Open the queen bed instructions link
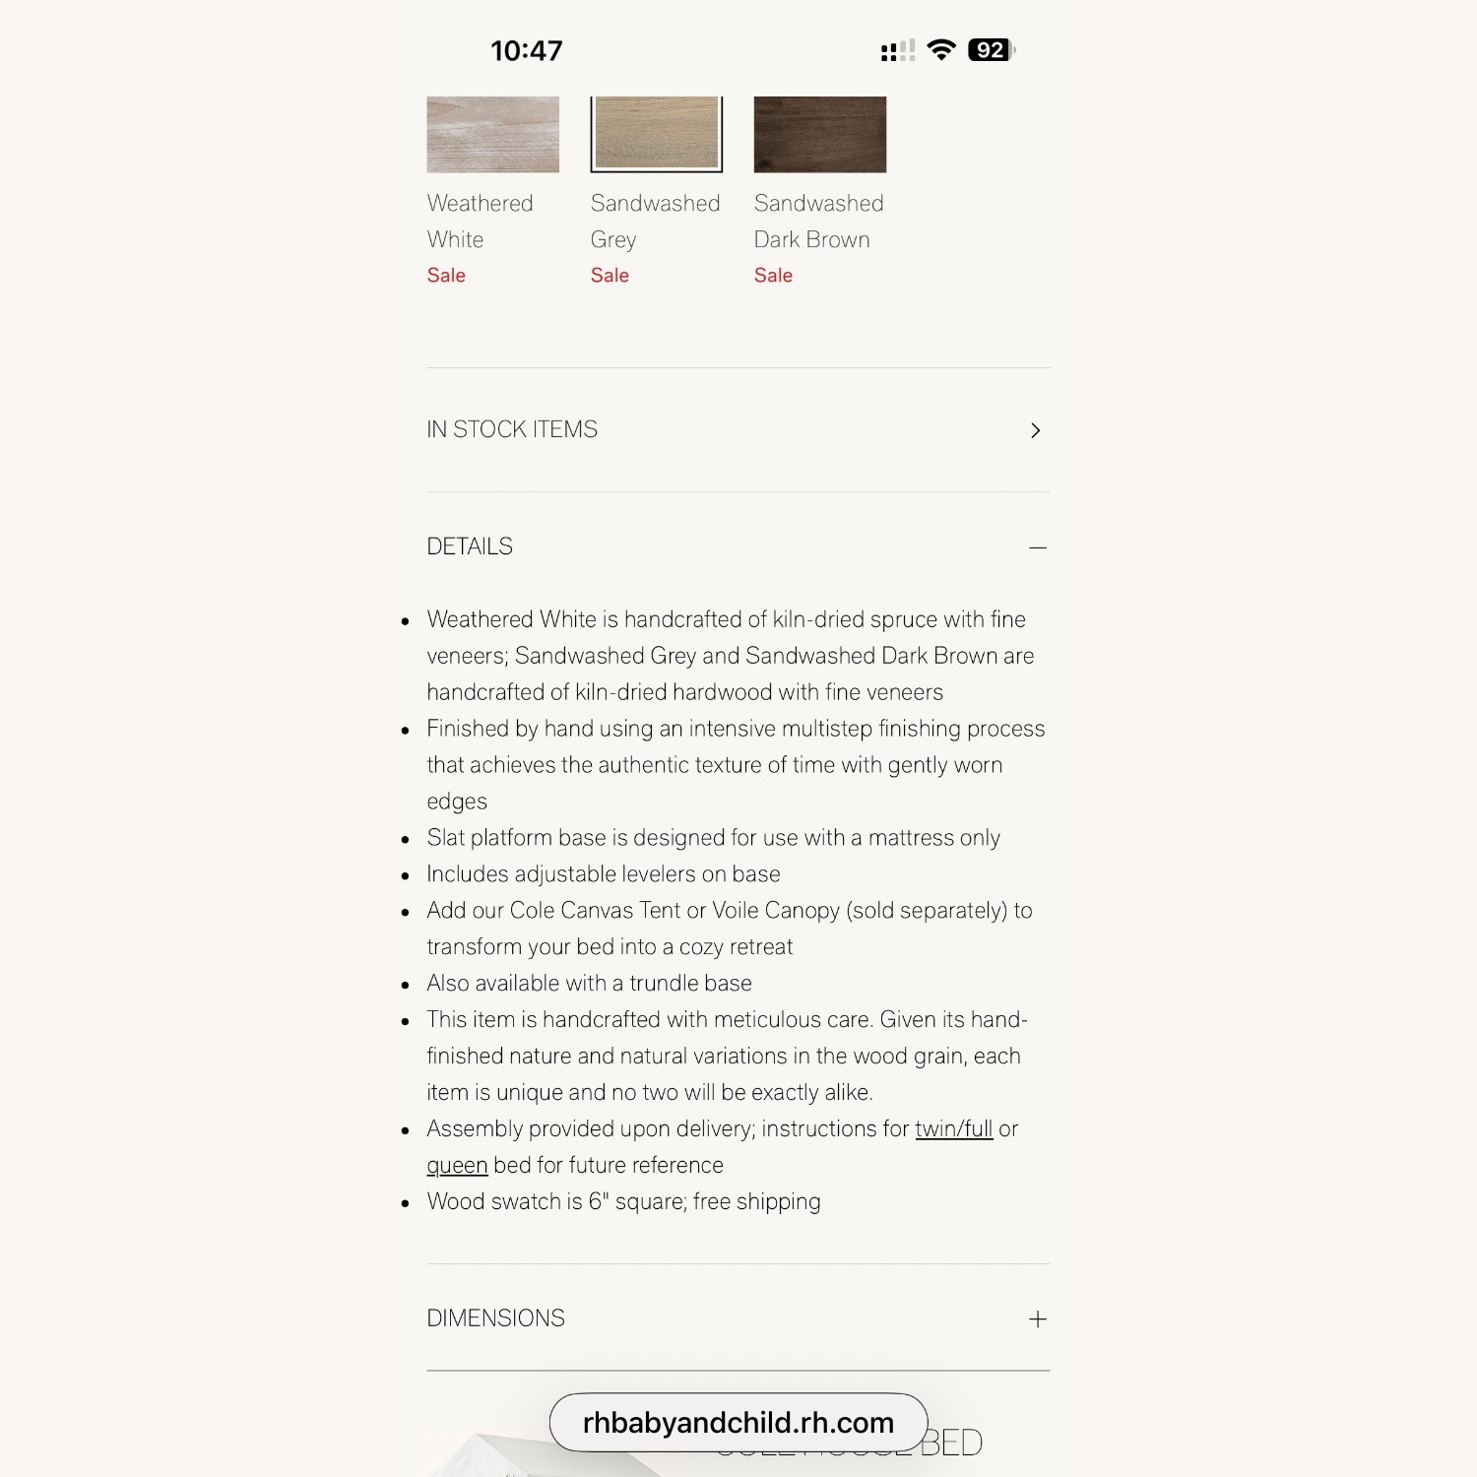The height and width of the screenshot is (1477, 1477). click(457, 1166)
